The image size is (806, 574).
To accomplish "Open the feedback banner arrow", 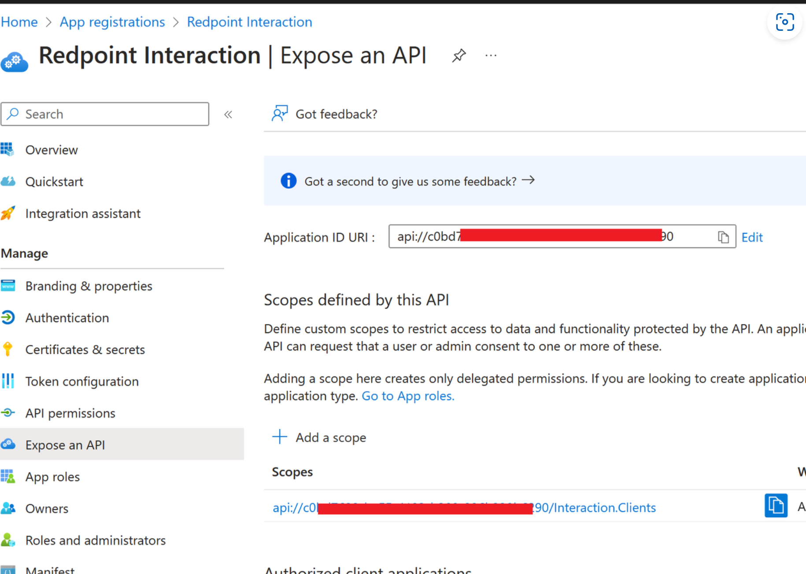I will tap(528, 180).
